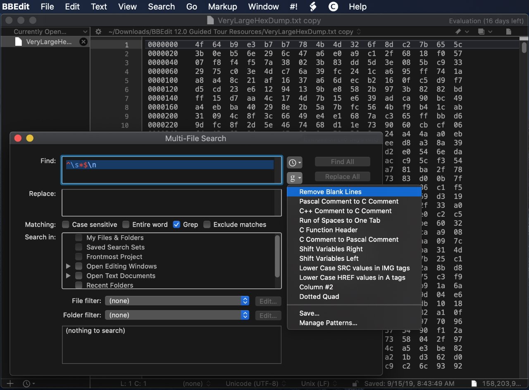529x390 pixels.
Task: Click the document proxy icon in title bar
Action: coord(210,20)
